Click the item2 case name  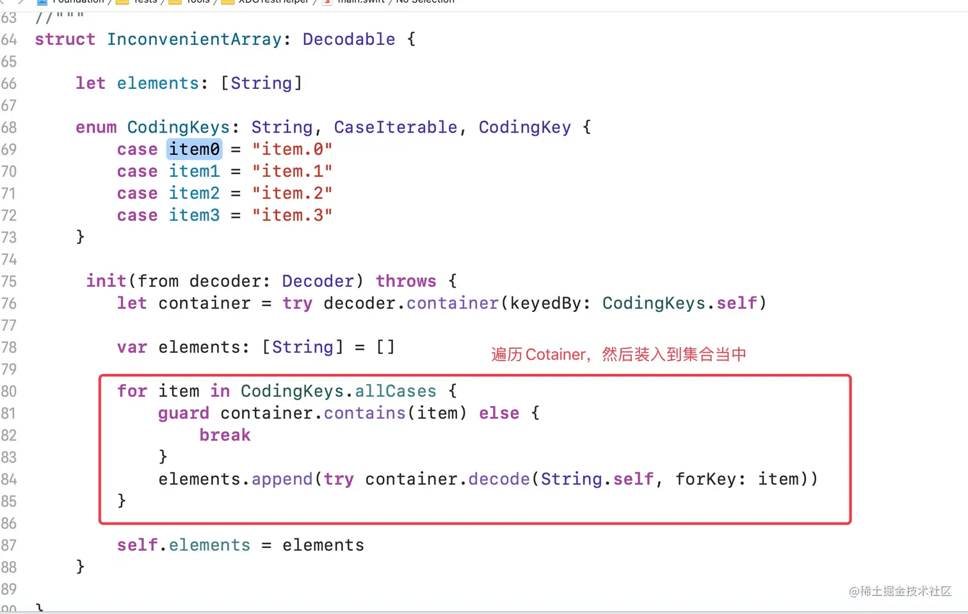(195, 193)
